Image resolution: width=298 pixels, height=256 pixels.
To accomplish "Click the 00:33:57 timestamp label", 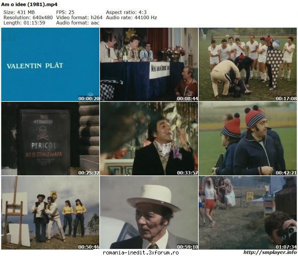I will point(188,173).
